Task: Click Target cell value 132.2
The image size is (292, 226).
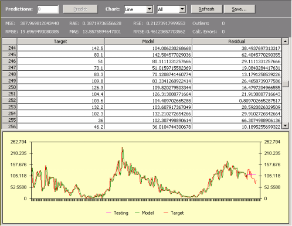Action: [60, 107]
